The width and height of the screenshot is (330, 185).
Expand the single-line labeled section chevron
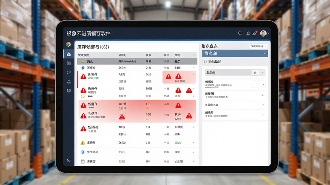262,105
